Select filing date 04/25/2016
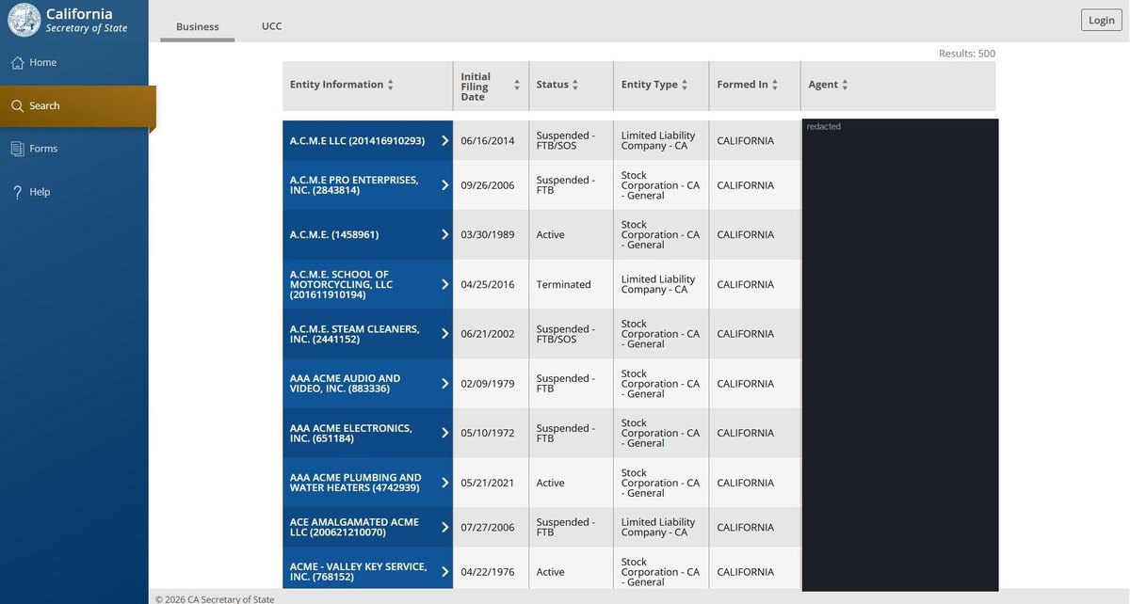This screenshot has height=604, width=1130. point(488,284)
